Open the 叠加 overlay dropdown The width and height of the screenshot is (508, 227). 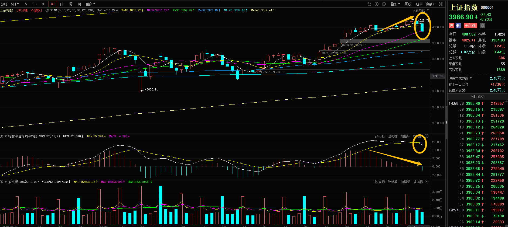pyautogui.click(x=395, y=4)
